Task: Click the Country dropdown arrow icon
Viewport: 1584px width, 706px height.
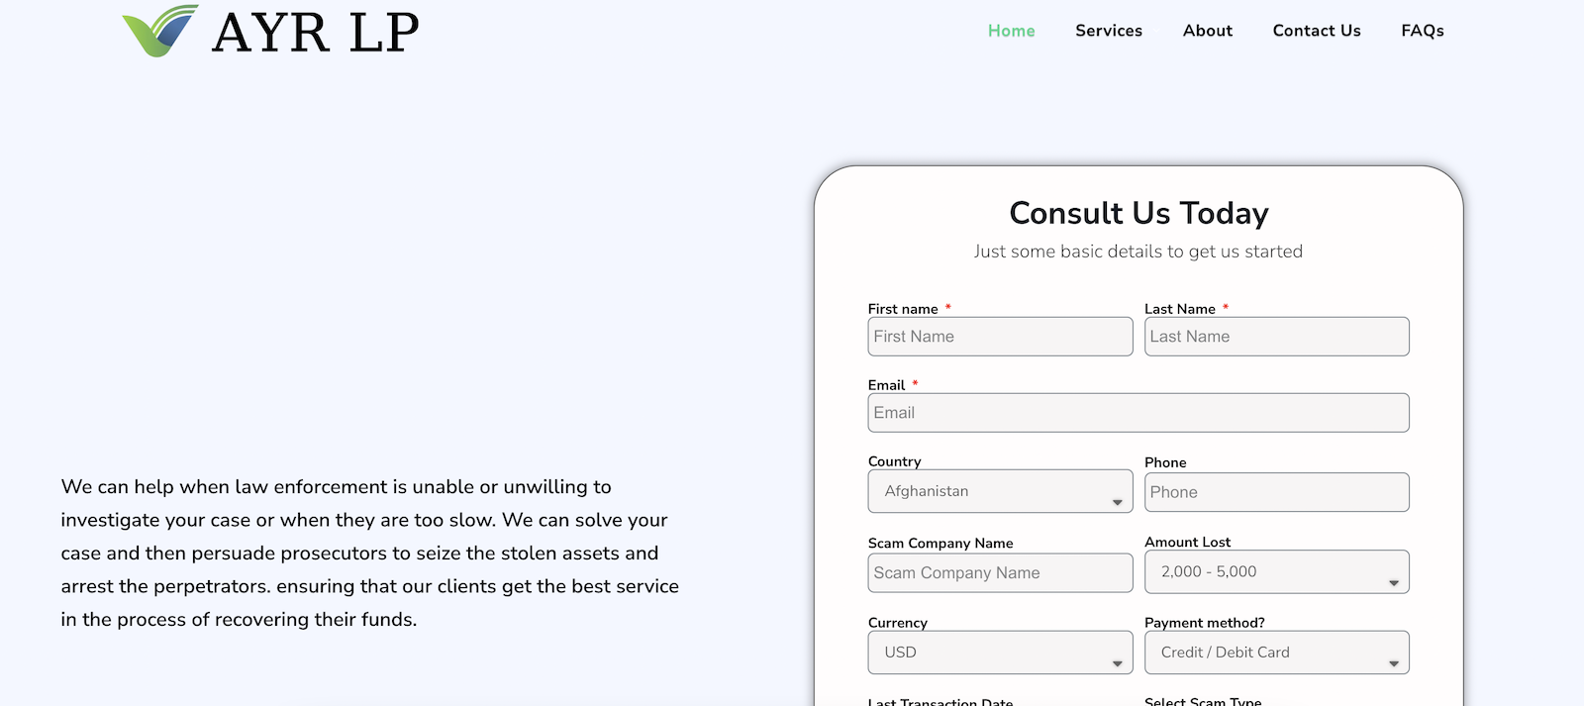Action: 1117,503
